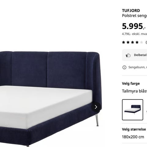
Task: Open the Delbetal payment option
Action: tap(134, 55)
